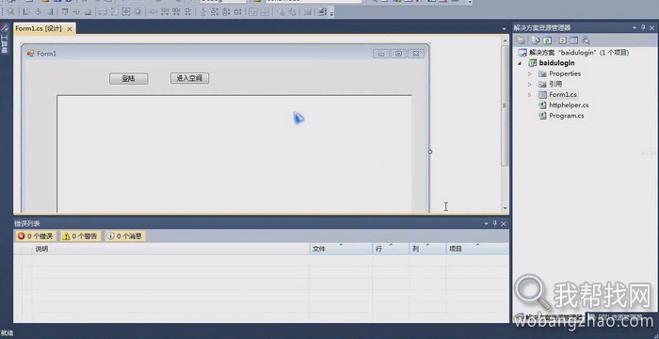This screenshot has width=659, height=339.
Task: Click the Align Rights layout icon
Action: click(50, 12)
